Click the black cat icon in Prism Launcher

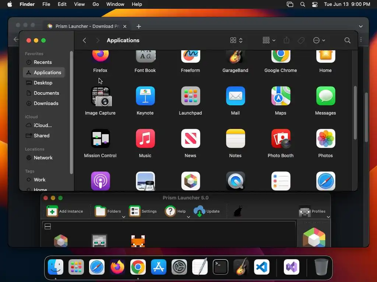click(x=238, y=211)
